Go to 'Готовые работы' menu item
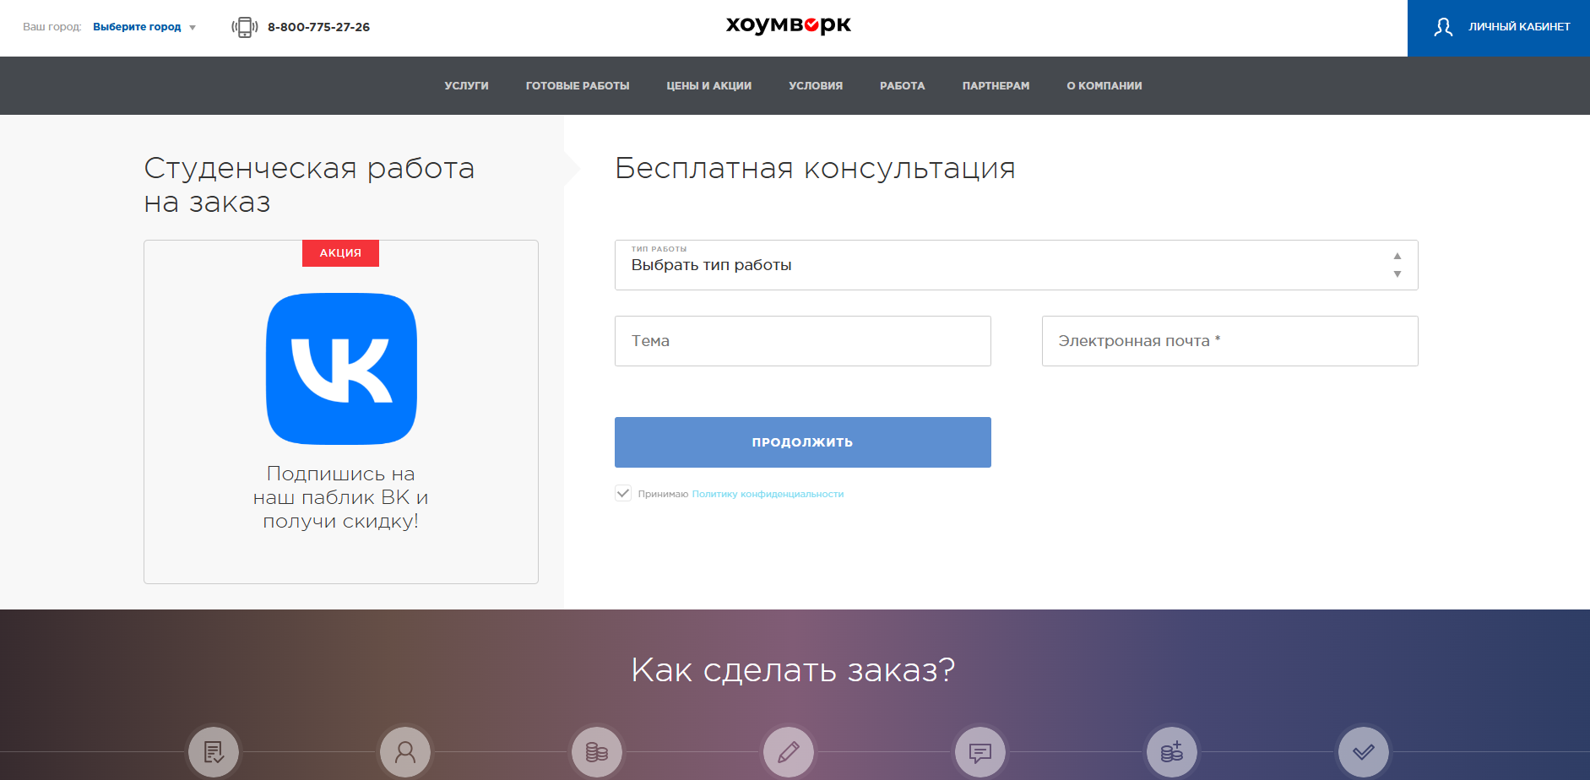 tap(578, 86)
